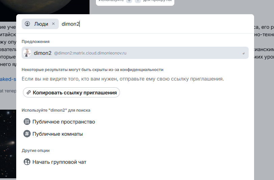
Task: Click the down arrow key scroll hint
Action: [129, 1]
